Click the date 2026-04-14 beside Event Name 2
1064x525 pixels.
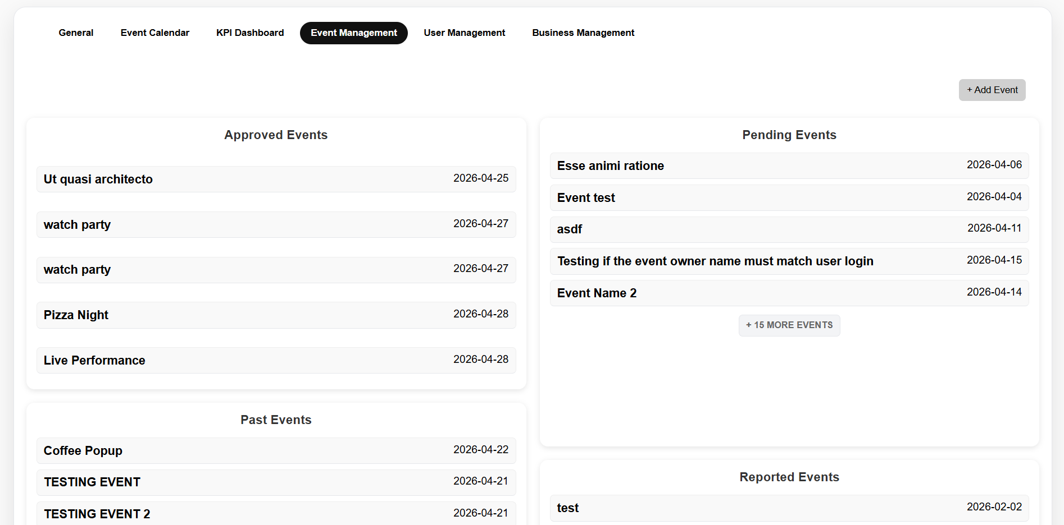point(994,292)
